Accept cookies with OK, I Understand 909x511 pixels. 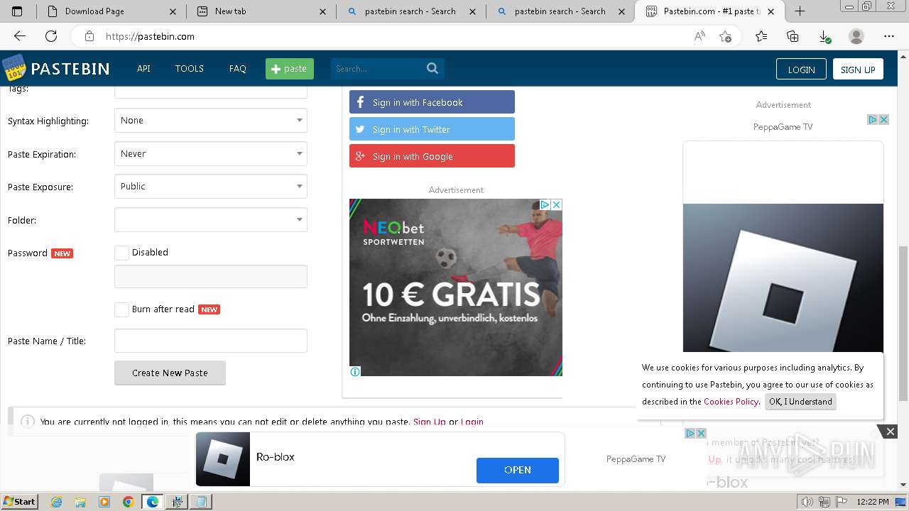click(x=800, y=402)
